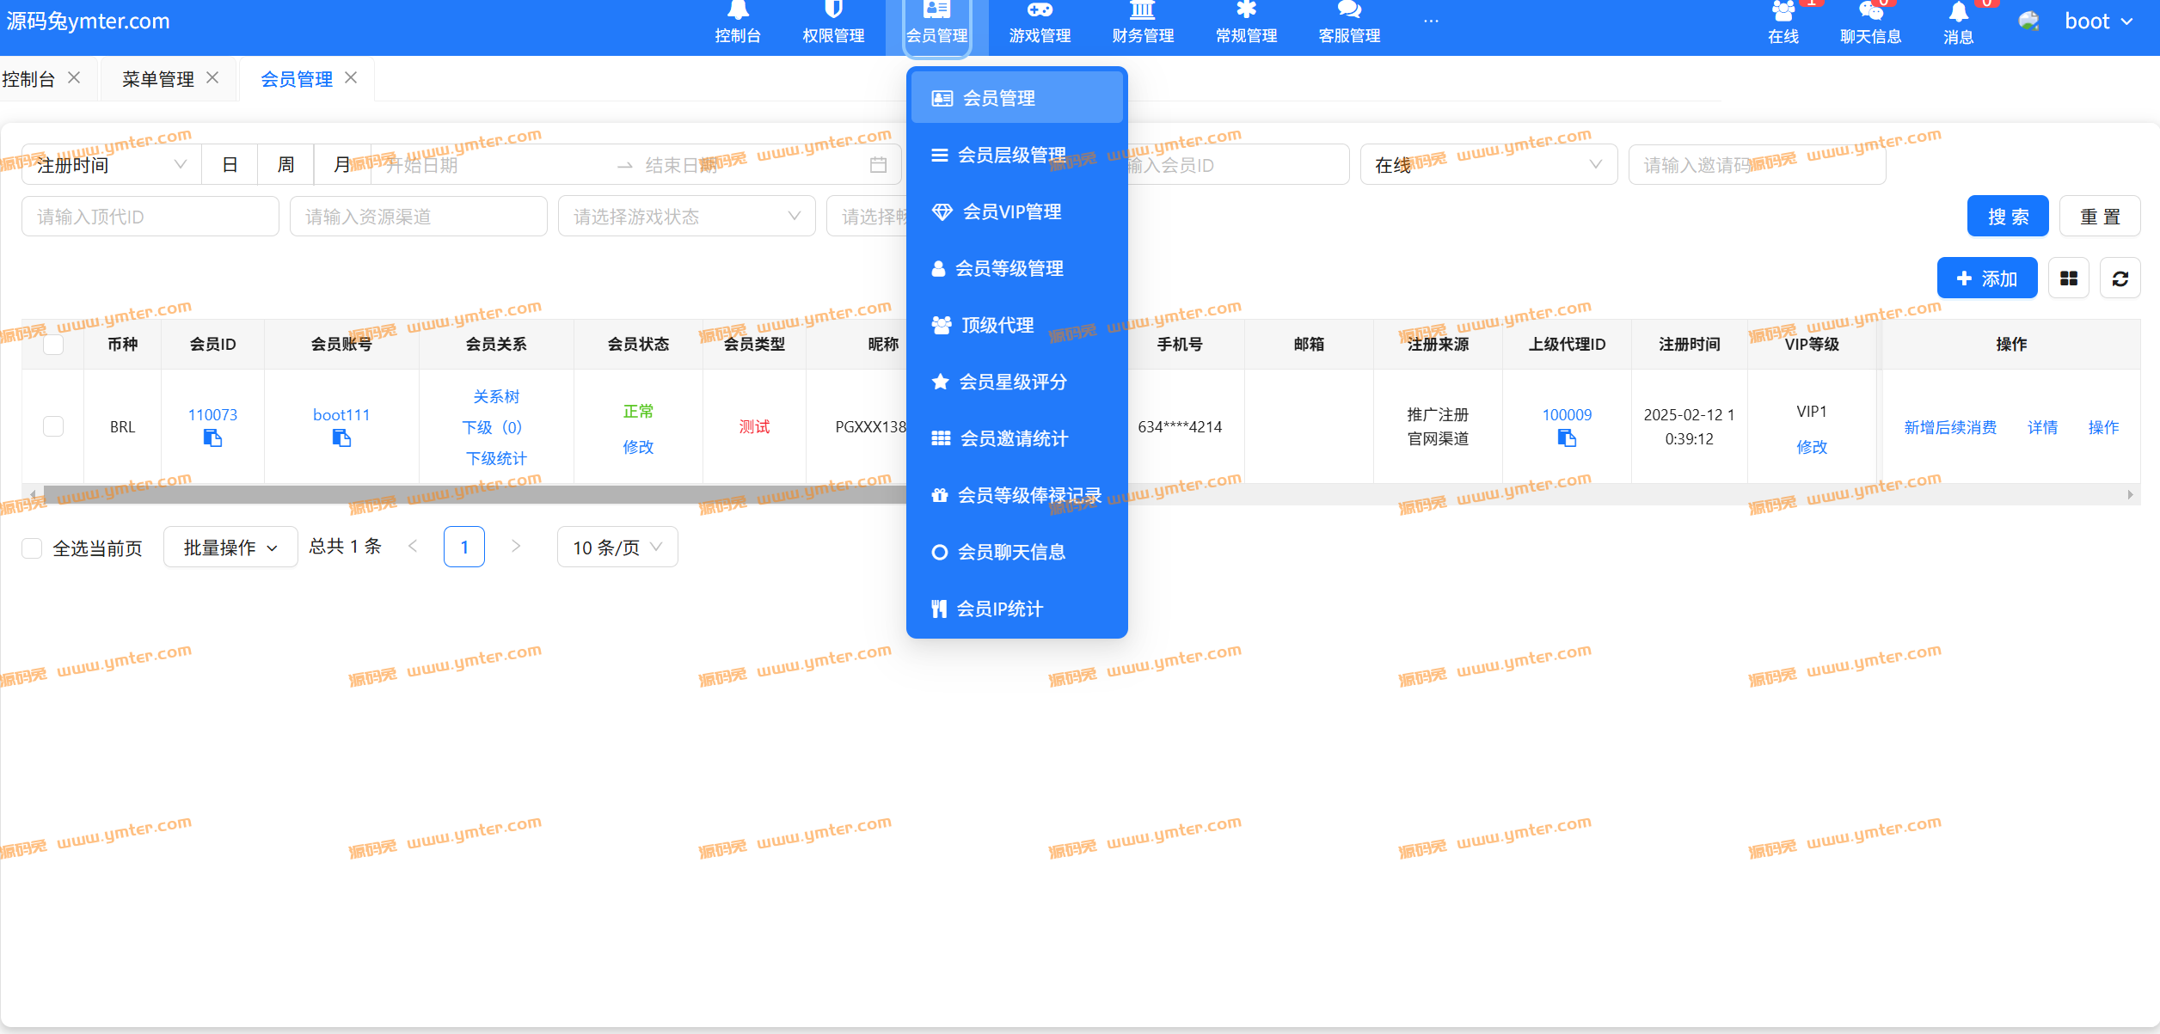Screen dimensions: 2160x1034
Task: Choose 会员星级评分 menu item
Action: (1017, 382)
